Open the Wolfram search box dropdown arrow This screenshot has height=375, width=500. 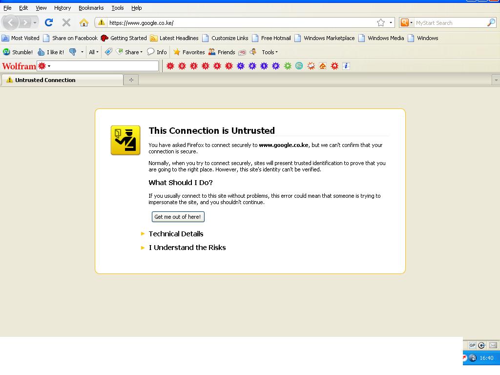tap(49, 66)
